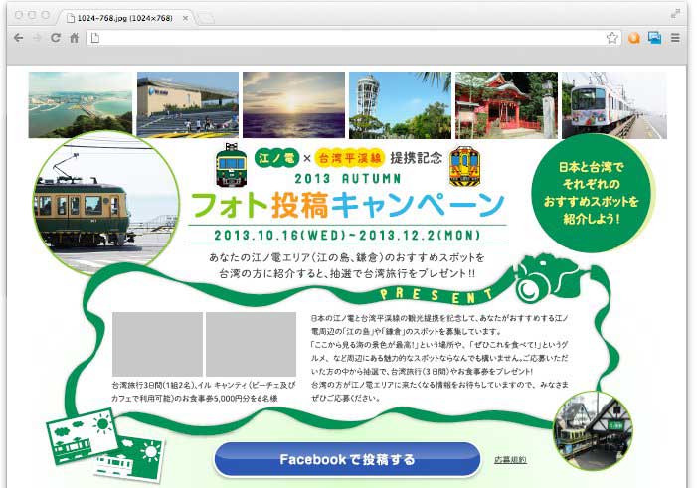This screenshot has width=697, height=488.
Task: Open a new tab
Action: [x=207, y=17]
